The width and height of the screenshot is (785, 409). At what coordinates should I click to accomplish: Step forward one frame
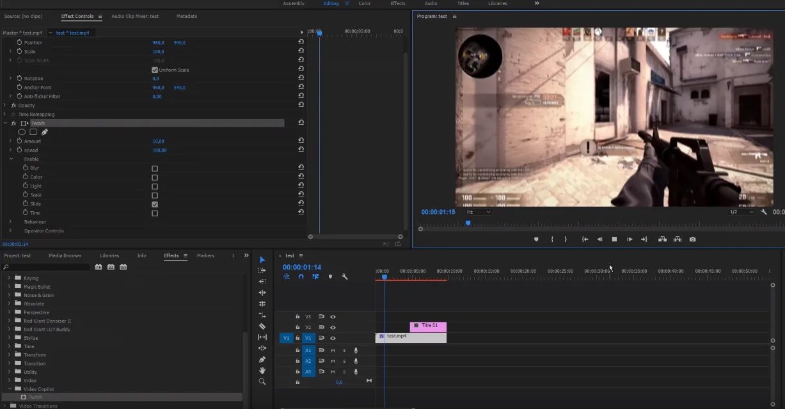[630, 239]
